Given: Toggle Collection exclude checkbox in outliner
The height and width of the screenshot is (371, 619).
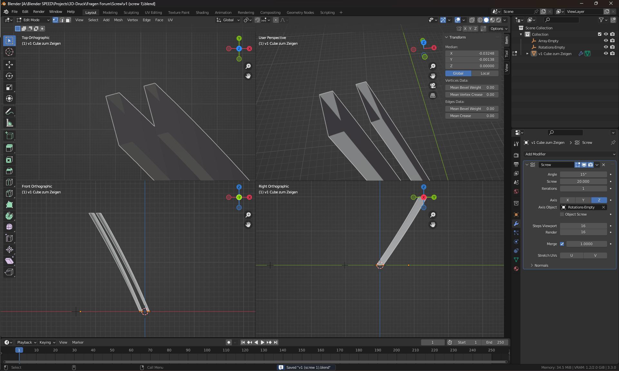Looking at the screenshot, I should pyautogui.click(x=600, y=34).
